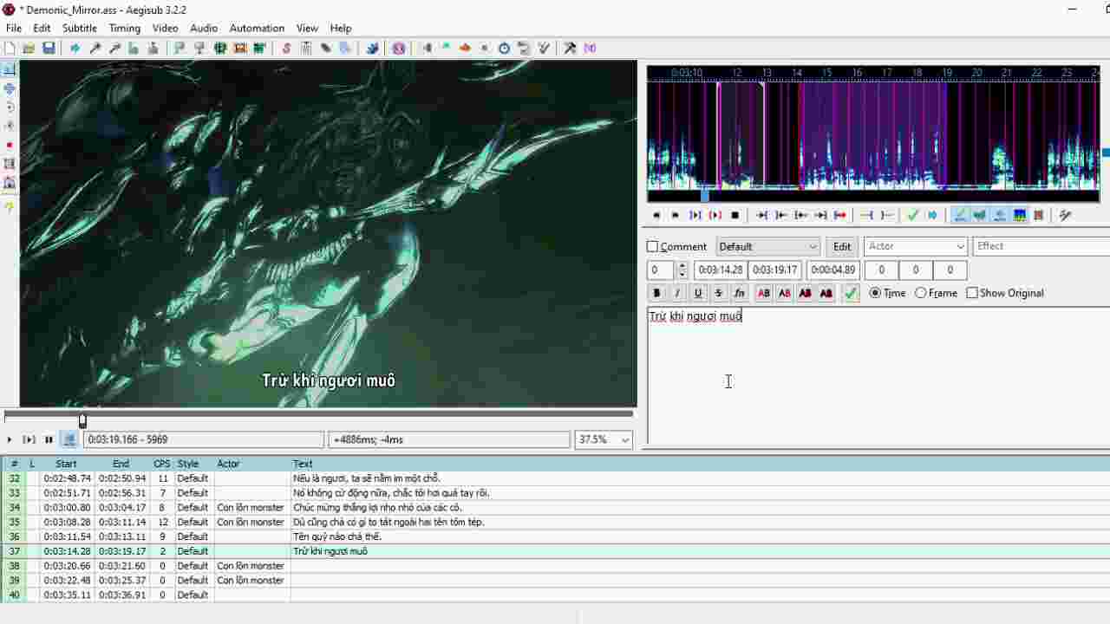The image size is (1110, 624).
Task: Click the Save subtitles floppy disk icon
Action: 49,49
